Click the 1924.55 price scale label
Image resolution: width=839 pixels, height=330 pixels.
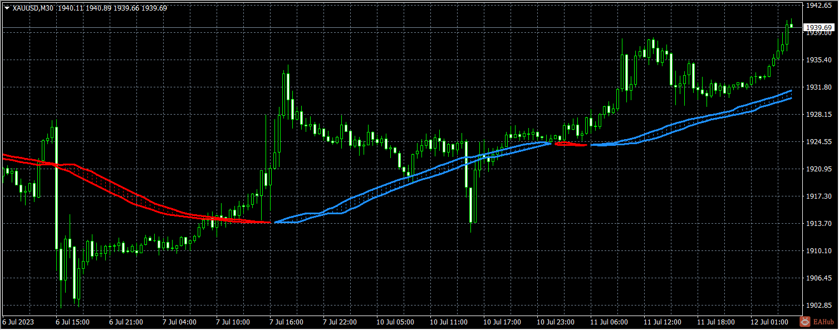tap(818, 141)
